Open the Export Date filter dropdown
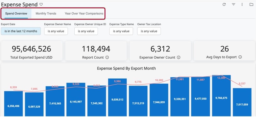Image resolution: width=256 pixels, height=117 pixels. 21,31
